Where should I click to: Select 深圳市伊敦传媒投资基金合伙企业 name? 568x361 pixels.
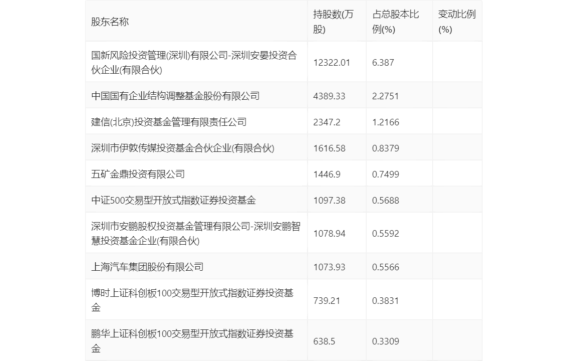click(183, 148)
